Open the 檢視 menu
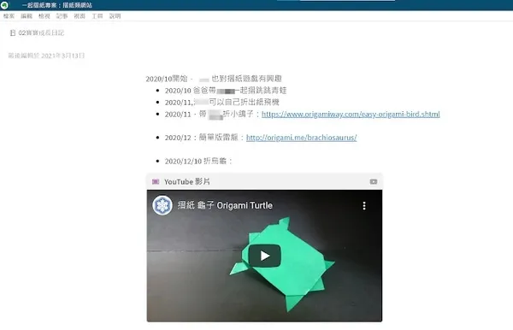 pyautogui.click(x=44, y=16)
